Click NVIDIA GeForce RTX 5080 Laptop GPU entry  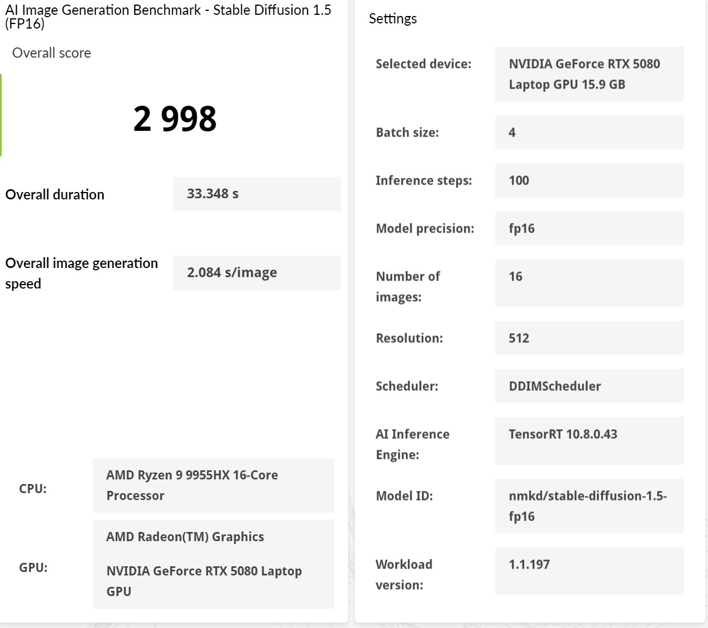[x=204, y=581]
